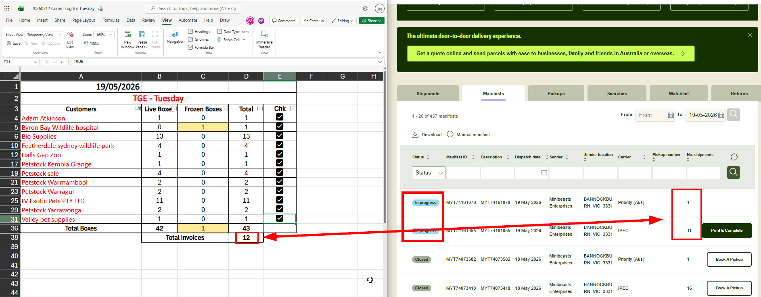Click the Manual manifest plus icon
The height and width of the screenshot is (297, 761).
(450, 134)
